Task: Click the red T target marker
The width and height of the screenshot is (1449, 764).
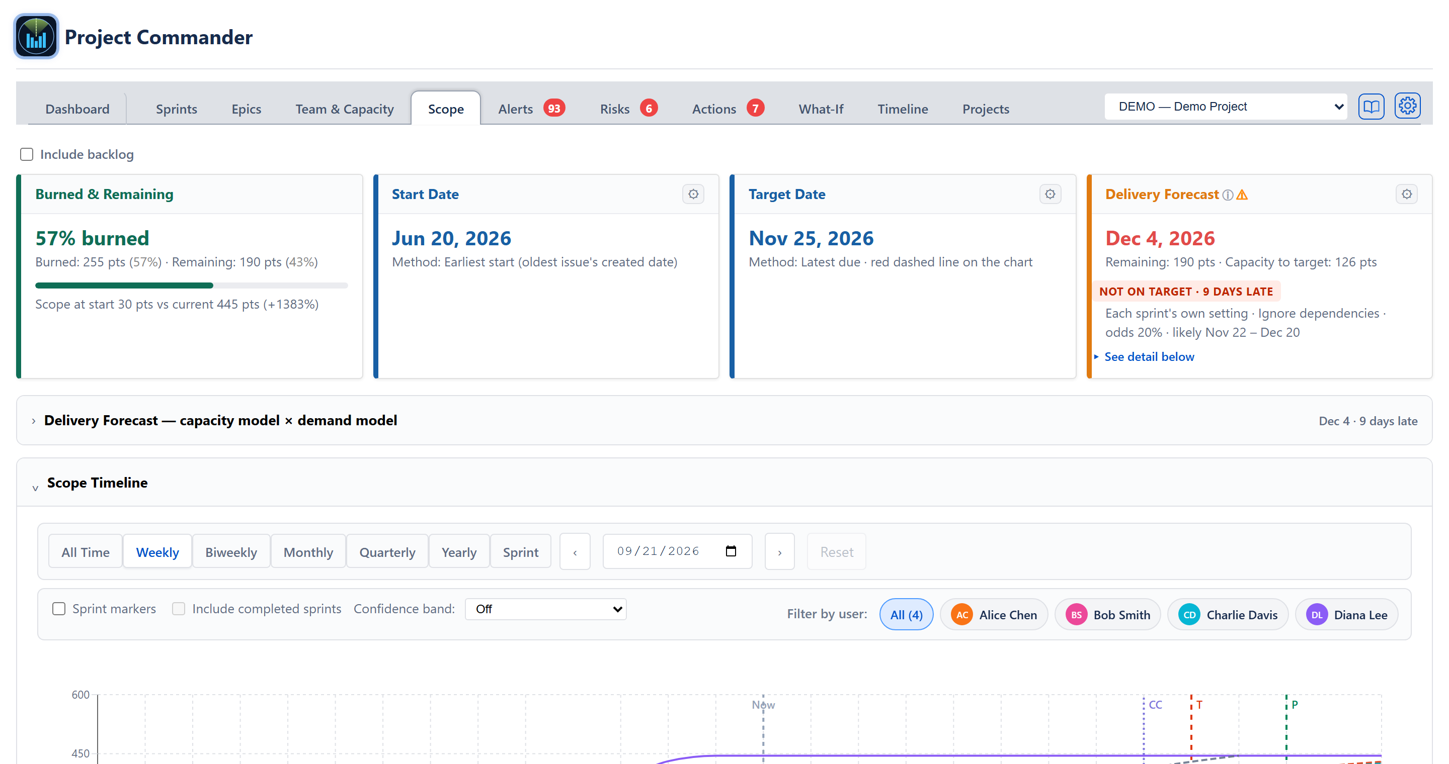Action: tap(1198, 705)
